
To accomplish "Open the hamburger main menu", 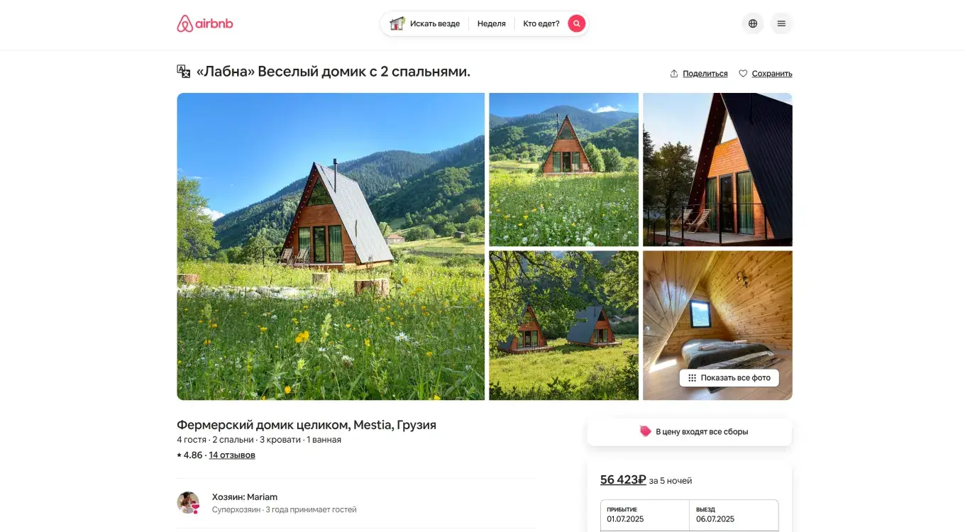I will tap(781, 23).
